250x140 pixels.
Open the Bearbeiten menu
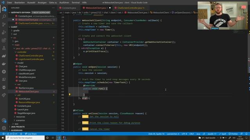pos(20,3)
